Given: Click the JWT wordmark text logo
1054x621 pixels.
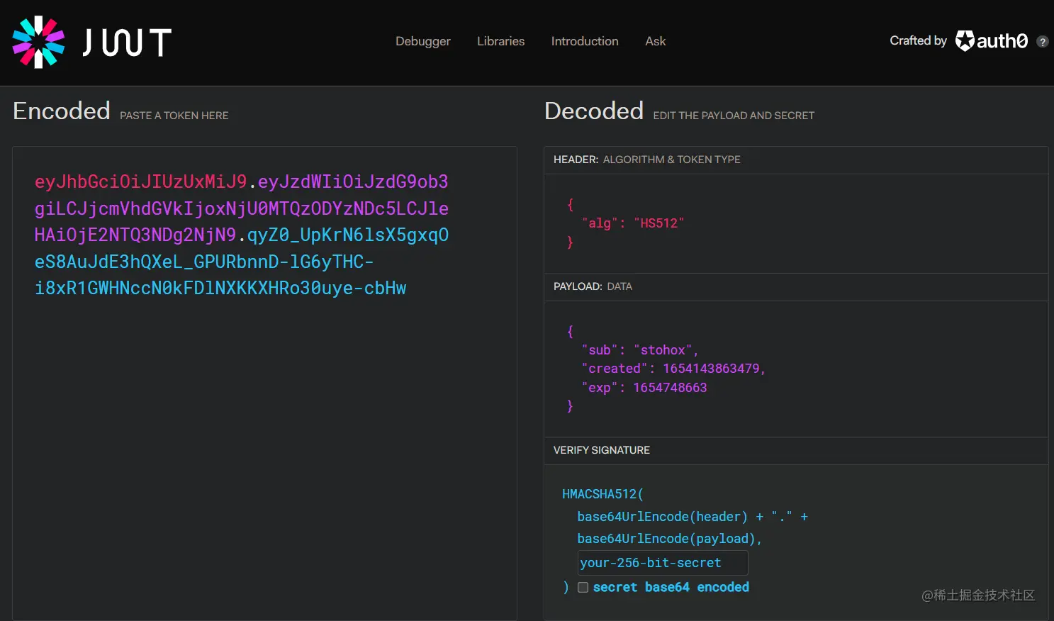Looking at the screenshot, I should point(127,43).
